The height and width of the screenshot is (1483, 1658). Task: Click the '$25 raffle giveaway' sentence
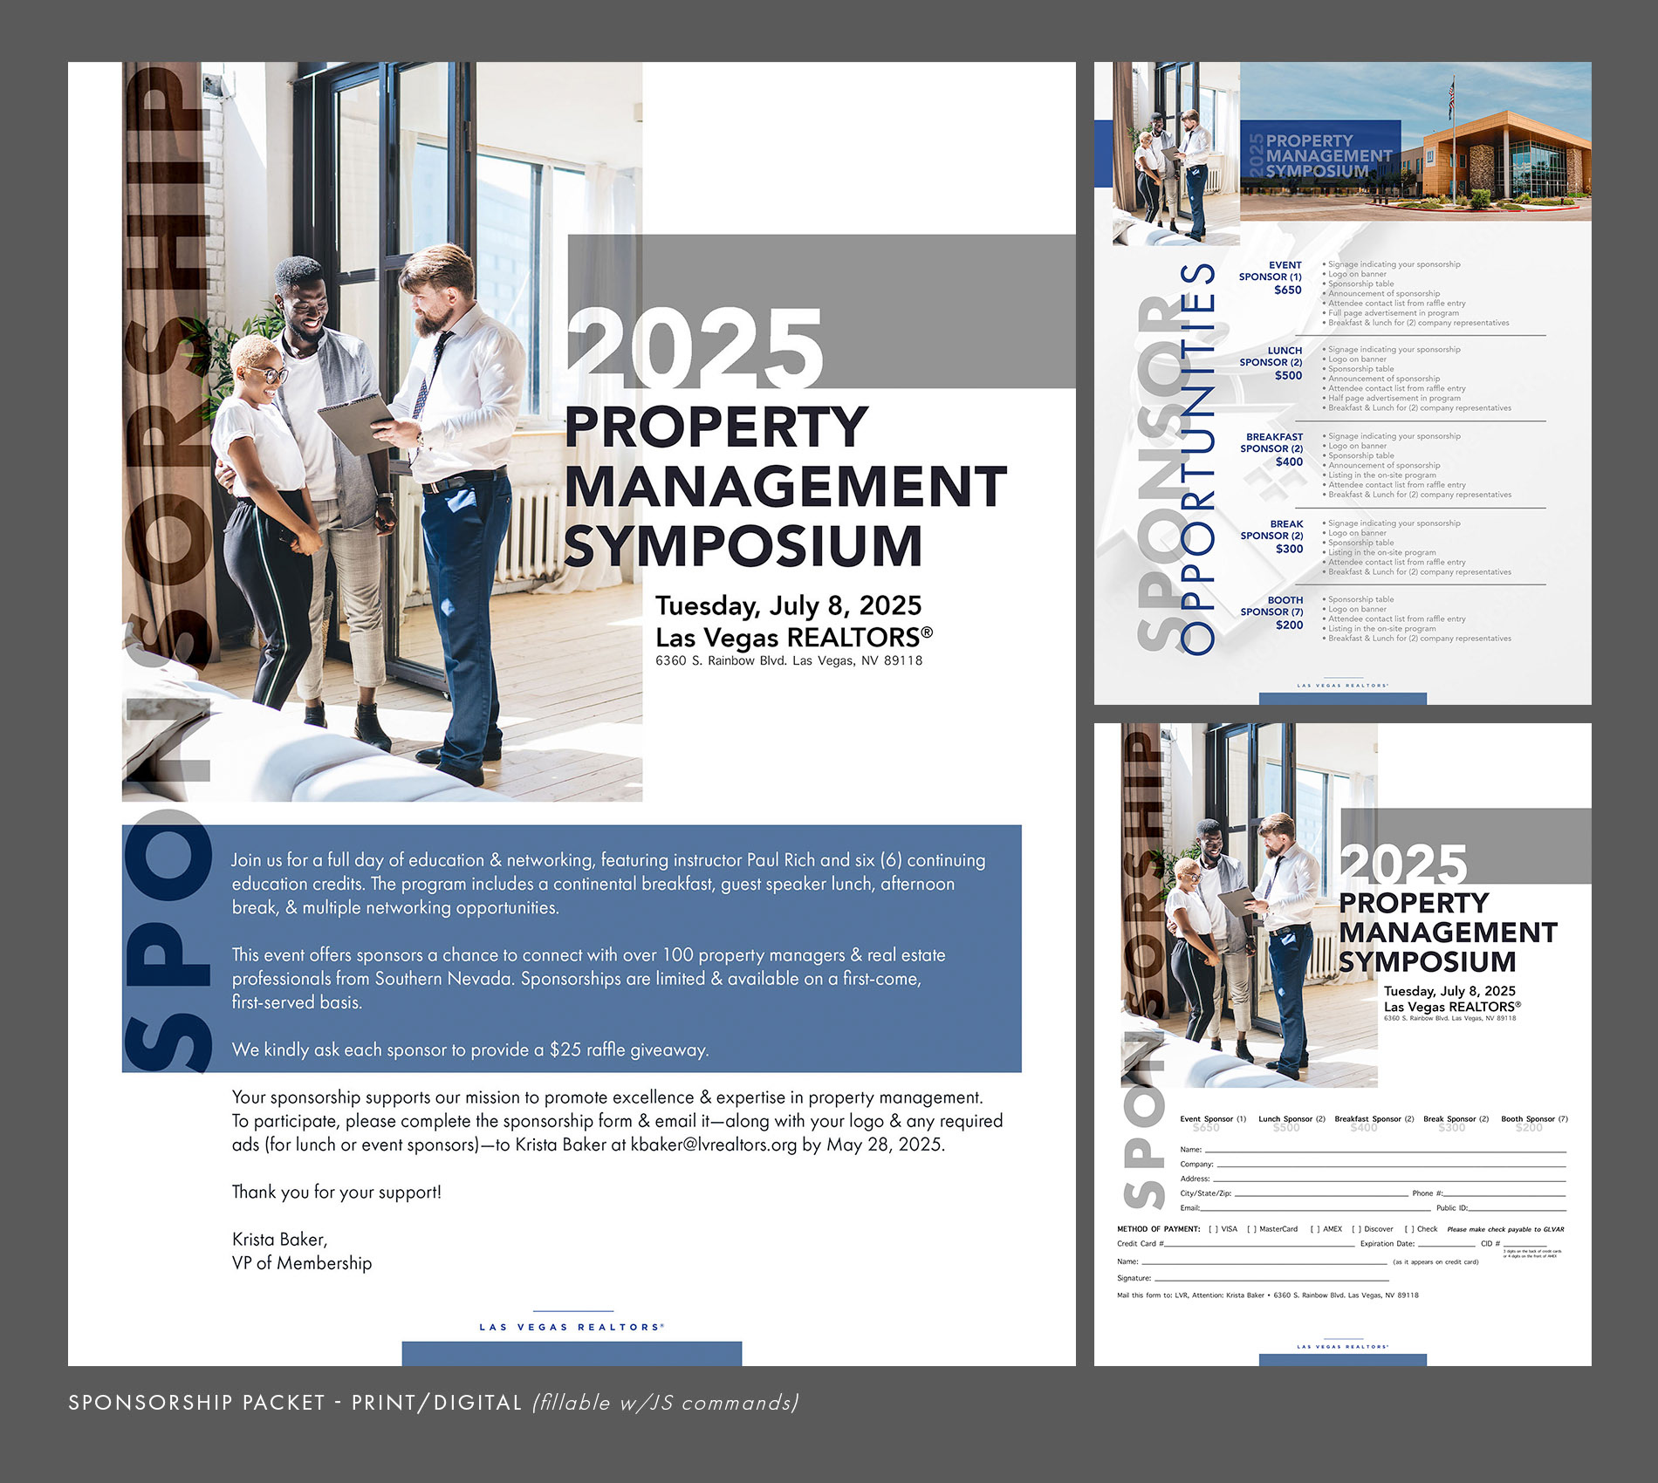(470, 1049)
